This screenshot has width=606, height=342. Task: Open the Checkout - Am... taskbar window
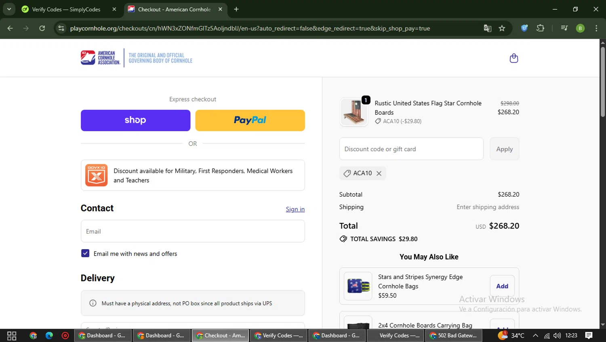coord(221,336)
